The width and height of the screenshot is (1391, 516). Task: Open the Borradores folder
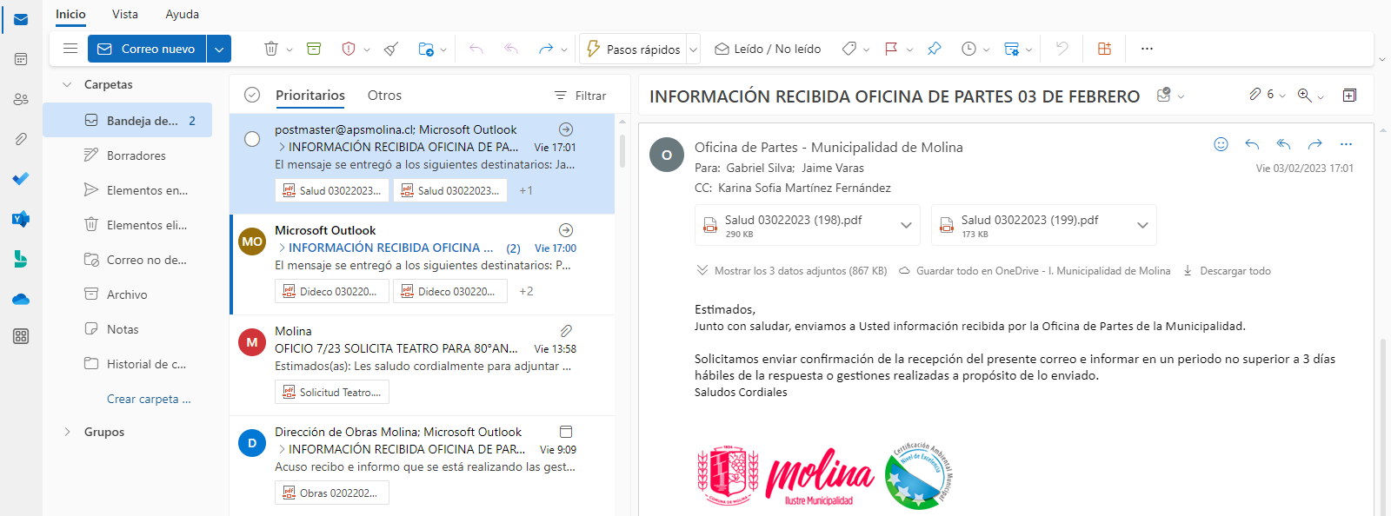[136, 155]
